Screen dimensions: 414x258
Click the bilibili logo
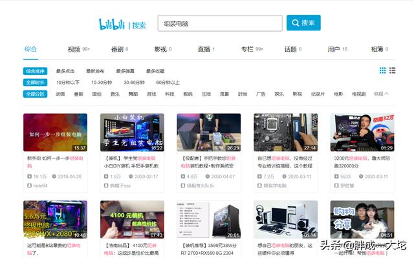111,25
